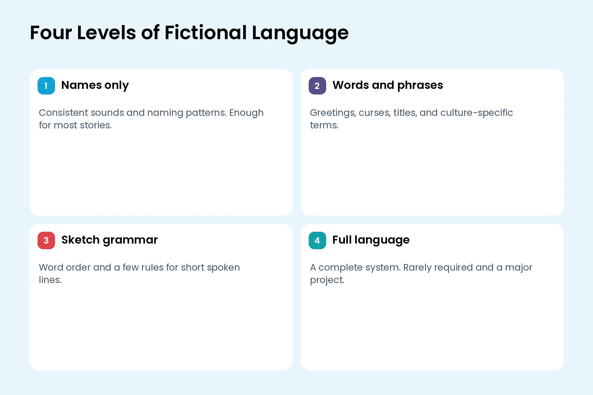Select the 'Words and phrases' heading

(387, 85)
